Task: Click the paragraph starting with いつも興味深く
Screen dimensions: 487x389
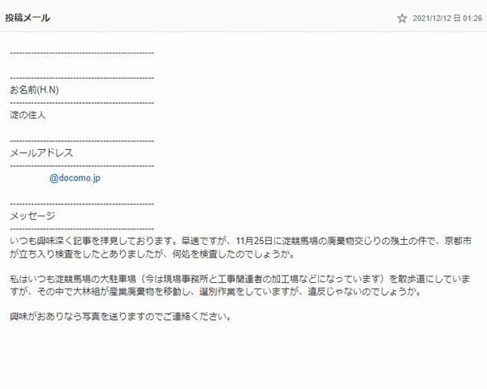Action: click(x=241, y=247)
